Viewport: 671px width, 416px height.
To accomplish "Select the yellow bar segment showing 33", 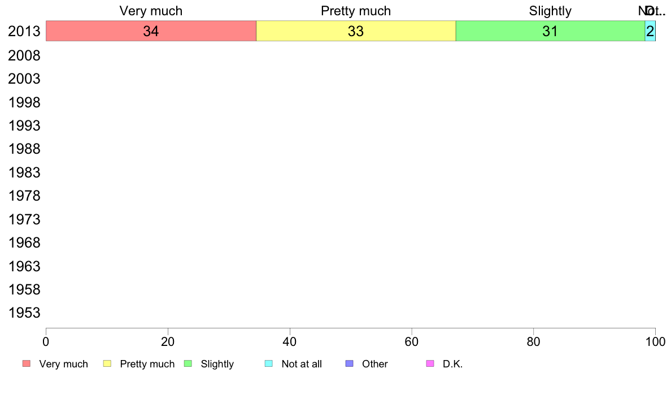I will (x=356, y=31).
